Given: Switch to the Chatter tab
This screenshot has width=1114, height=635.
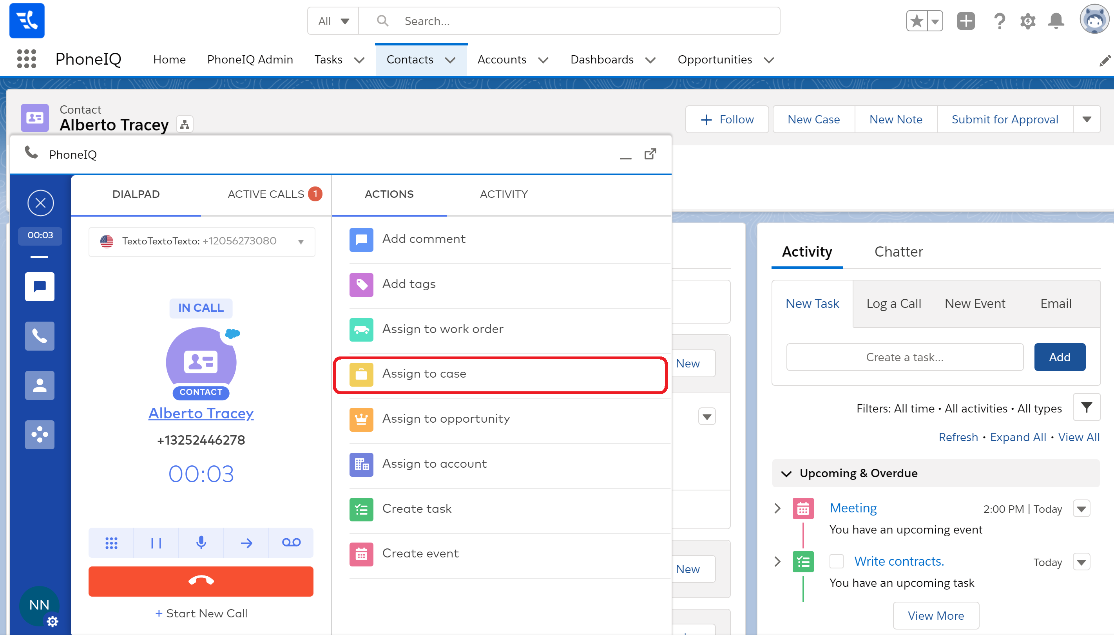Looking at the screenshot, I should tap(898, 251).
